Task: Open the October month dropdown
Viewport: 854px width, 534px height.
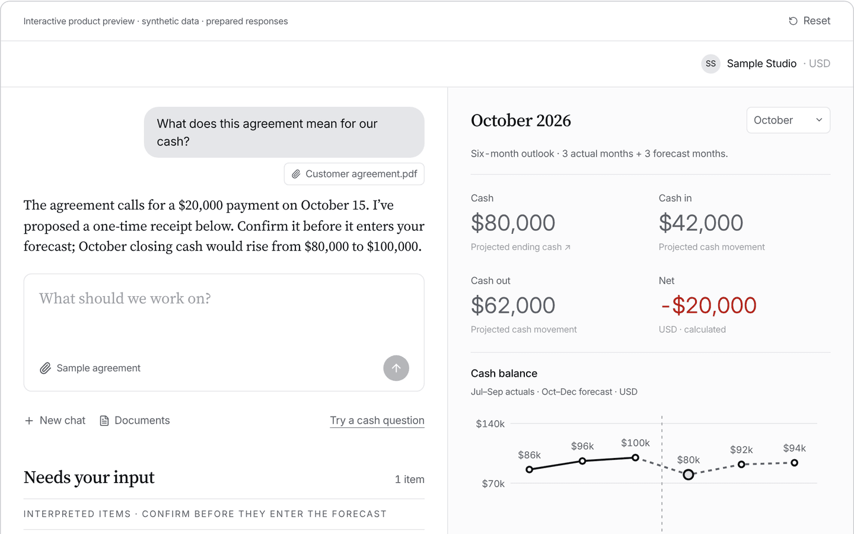Action: 788,120
